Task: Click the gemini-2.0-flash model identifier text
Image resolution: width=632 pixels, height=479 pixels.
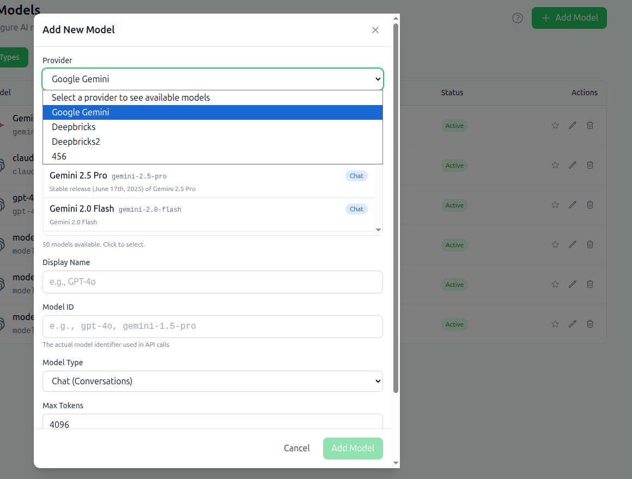Action: (150, 210)
